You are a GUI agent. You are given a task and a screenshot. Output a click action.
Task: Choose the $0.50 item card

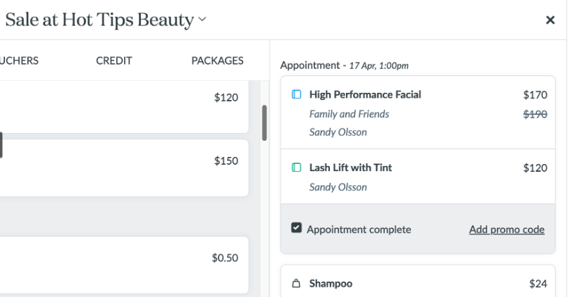coord(124,265)
